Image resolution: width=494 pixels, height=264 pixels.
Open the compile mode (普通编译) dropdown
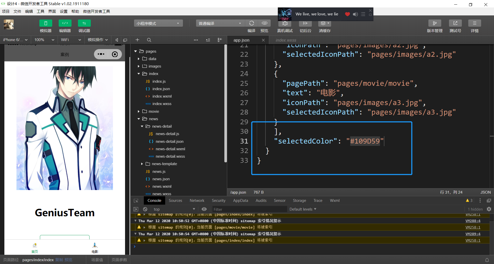(220, 23)
